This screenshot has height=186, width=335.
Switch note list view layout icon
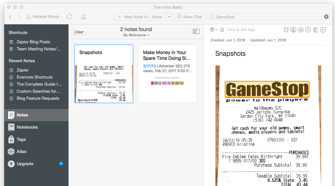tap(196, 31)
